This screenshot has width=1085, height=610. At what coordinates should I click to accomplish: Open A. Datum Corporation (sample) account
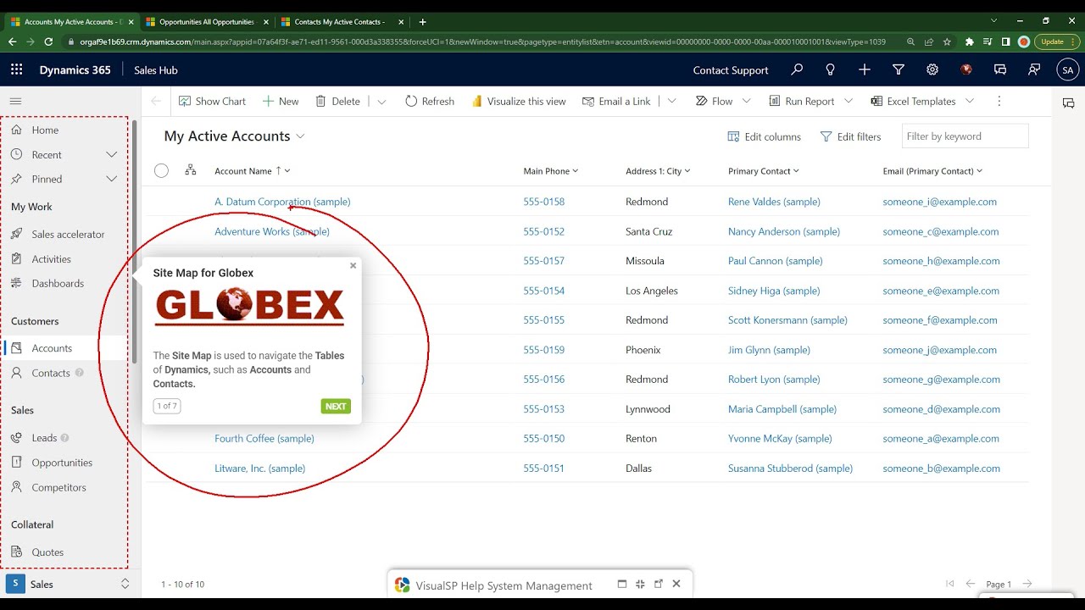click(282, 202)
